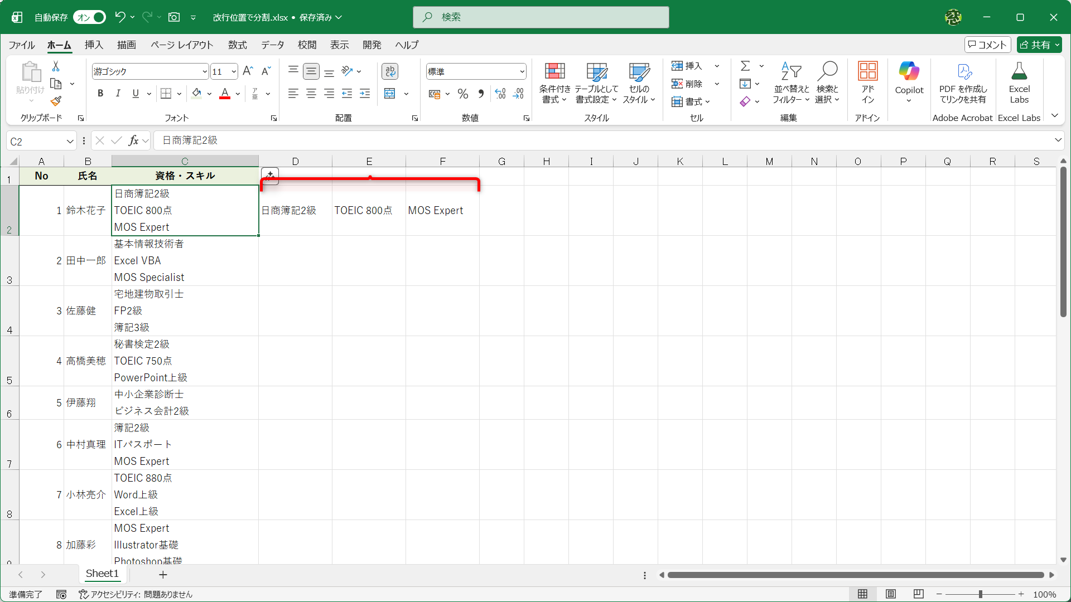Expand the number format (標準) dropdown
Image resolution: width=1071 pixels, height=602 pixels.
click(522, 71)
